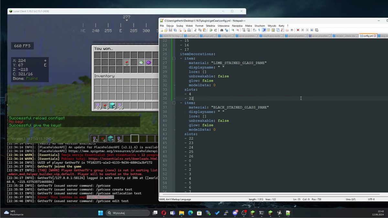The width and height of the screenshot is (388, 218).
Task: Click the macro Playback icon
Action: click(x=307, y=30)
